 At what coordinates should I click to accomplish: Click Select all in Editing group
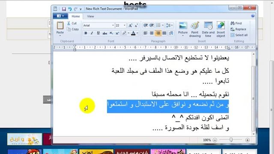point(239,35)
